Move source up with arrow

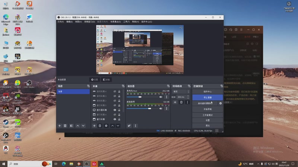tap(112, 126)
